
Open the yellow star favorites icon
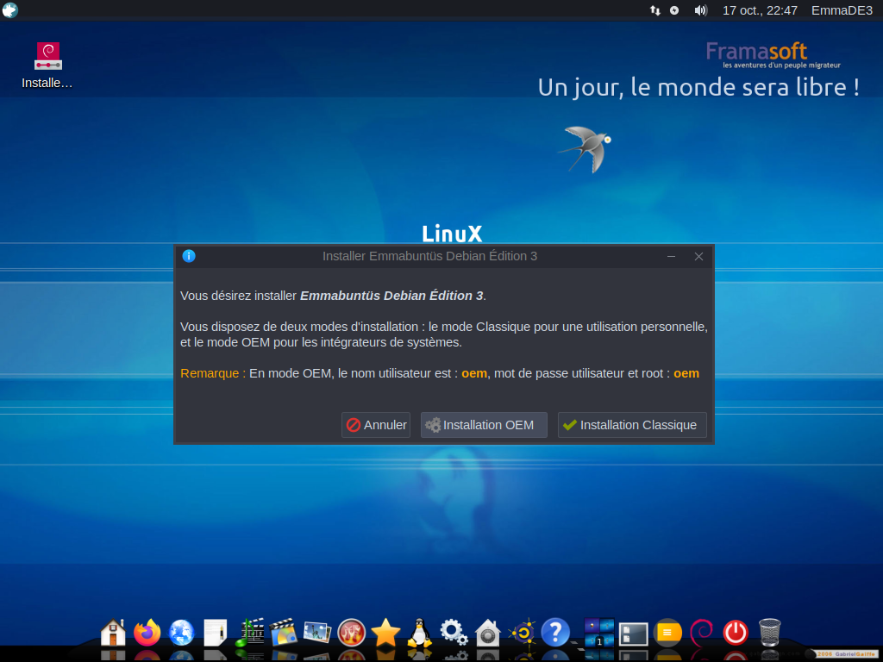[385, 633]
